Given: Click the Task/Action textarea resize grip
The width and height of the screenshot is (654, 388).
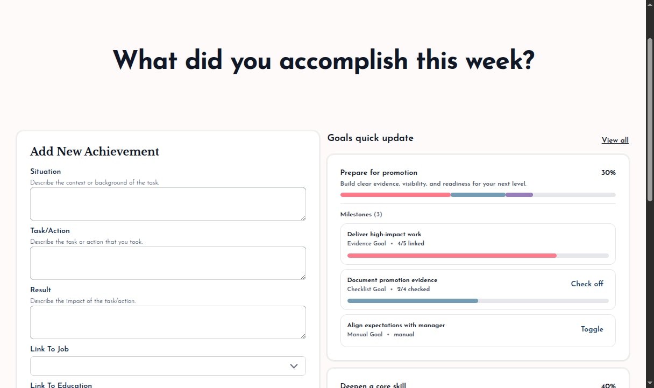Looking at the screenshot, I should click(303, 277).
